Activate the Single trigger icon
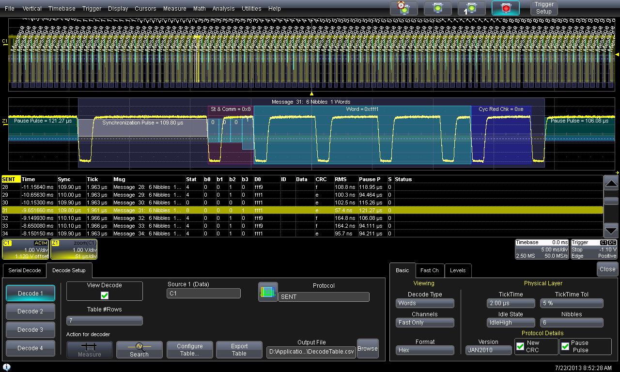Screen dimensions: 620x372 (471, 8)
